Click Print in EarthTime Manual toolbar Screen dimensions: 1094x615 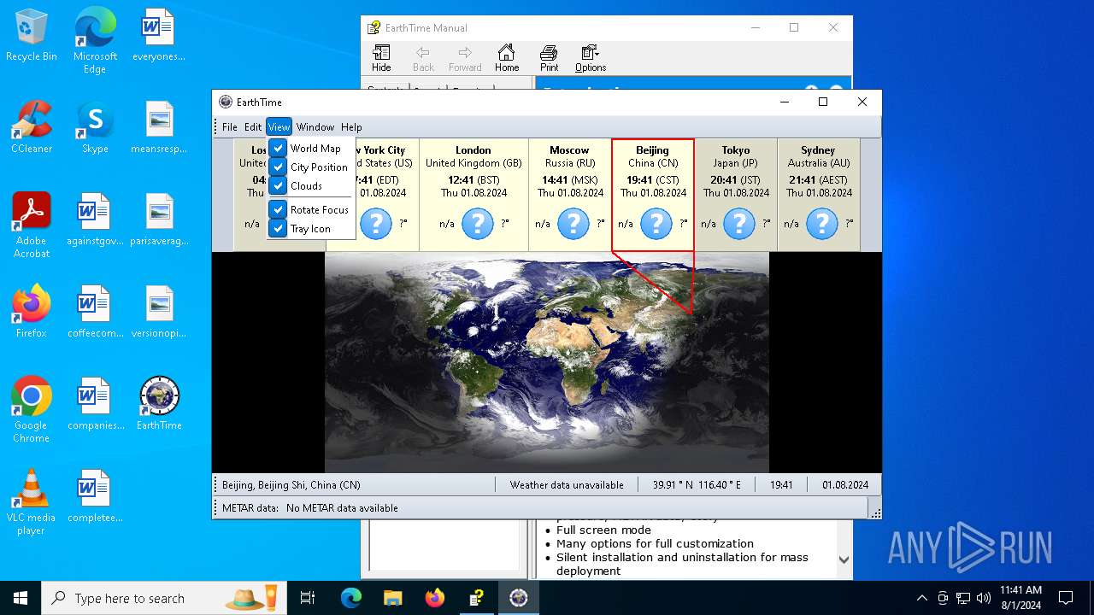pos(549,58)
